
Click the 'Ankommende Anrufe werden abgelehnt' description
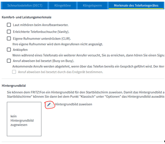tap(88, 67)
